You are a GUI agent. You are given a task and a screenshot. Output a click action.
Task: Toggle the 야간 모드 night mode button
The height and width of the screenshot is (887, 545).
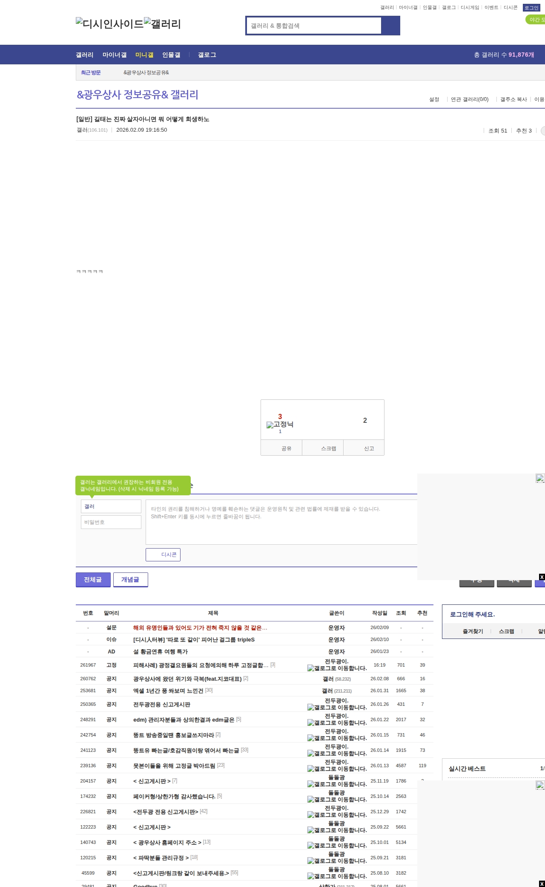tap(536, 20)
